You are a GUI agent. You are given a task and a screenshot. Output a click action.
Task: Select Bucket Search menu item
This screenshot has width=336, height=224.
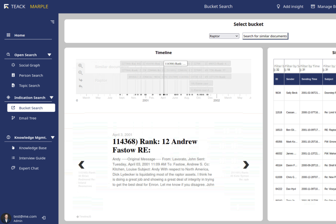31,108
